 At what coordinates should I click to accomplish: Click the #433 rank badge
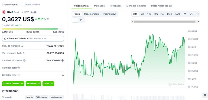coord(33,12)
